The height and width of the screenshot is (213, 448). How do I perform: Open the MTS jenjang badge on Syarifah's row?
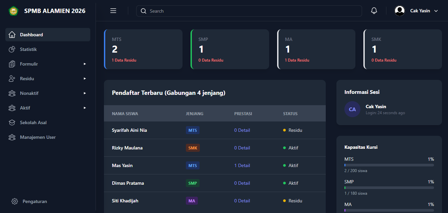click(x=193, y=130)
